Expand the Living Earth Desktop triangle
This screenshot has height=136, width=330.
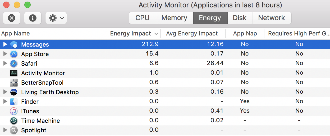pos(5,92)
